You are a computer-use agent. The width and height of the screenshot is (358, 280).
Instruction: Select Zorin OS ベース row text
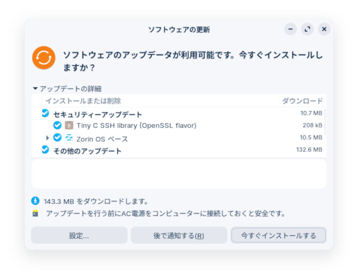click(x=102, y=139)
